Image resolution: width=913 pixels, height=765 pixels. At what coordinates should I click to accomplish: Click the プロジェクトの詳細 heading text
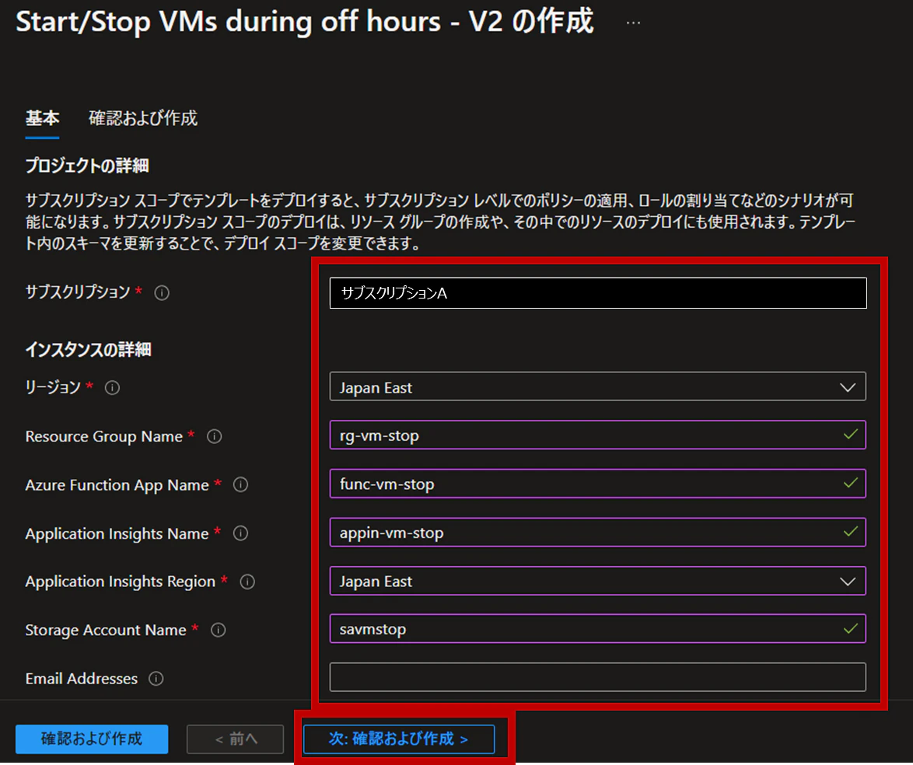87,166
